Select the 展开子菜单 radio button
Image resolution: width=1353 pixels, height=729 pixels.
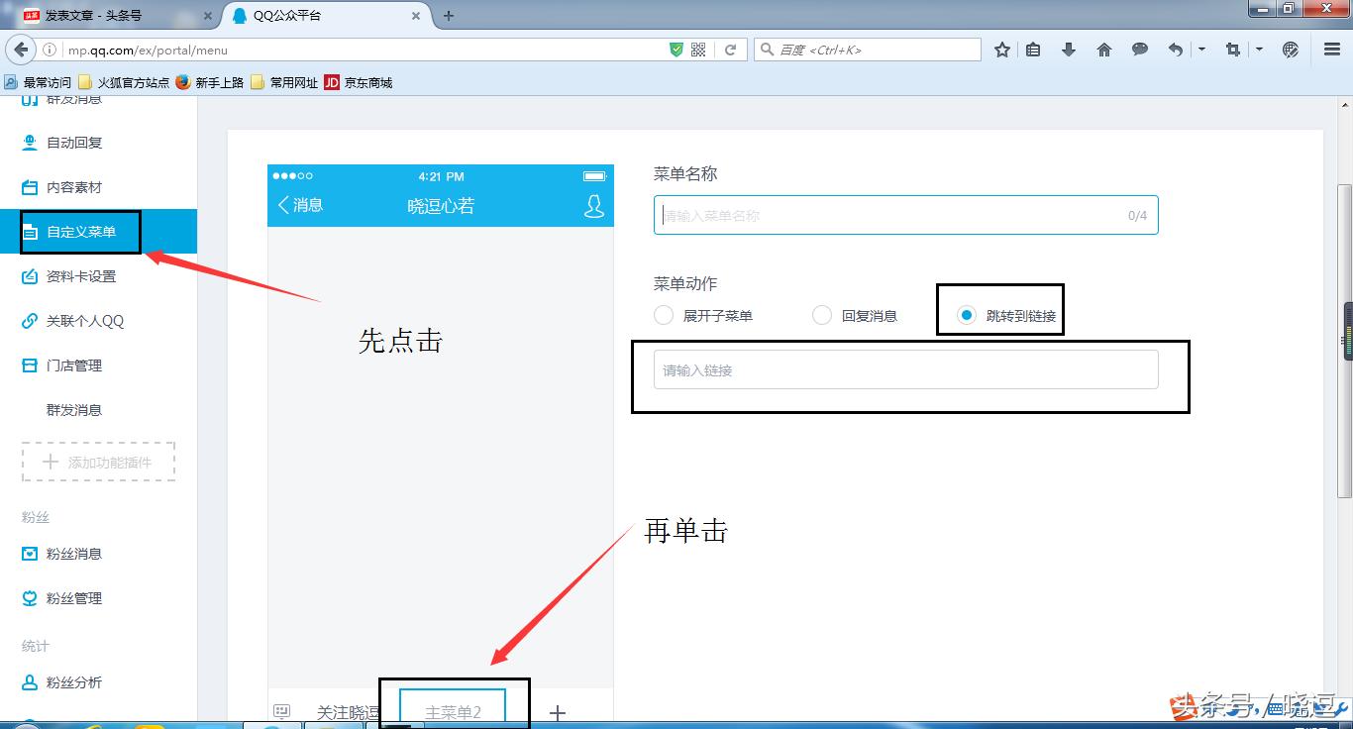pyautogui.click(x=664, y=314)
